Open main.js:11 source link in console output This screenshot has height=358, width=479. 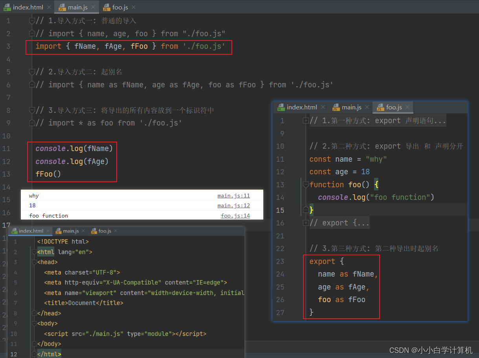234,196
